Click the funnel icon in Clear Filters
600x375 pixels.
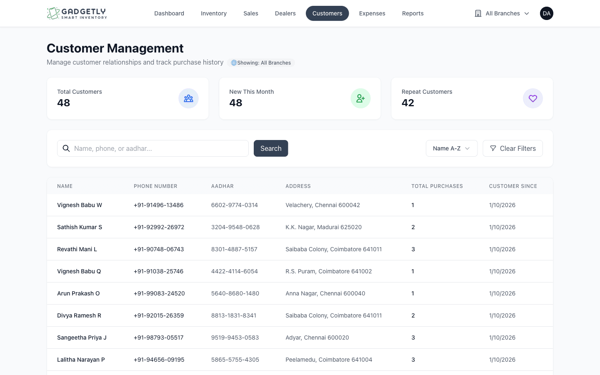(x=493, y=148)
